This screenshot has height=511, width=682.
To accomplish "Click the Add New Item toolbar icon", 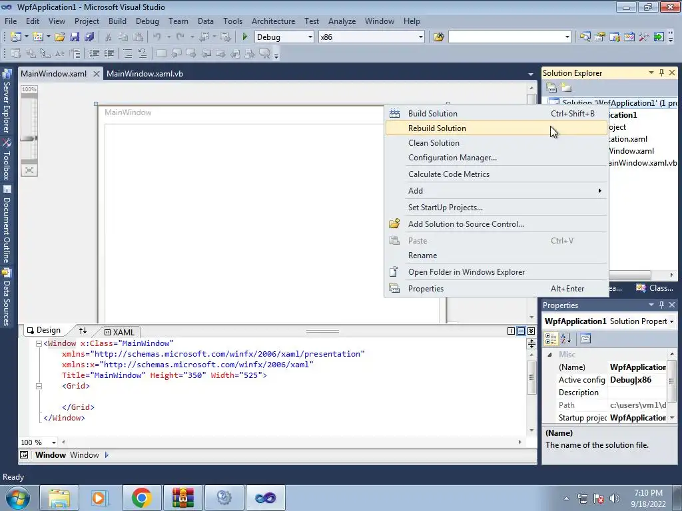I will point(37,37).
